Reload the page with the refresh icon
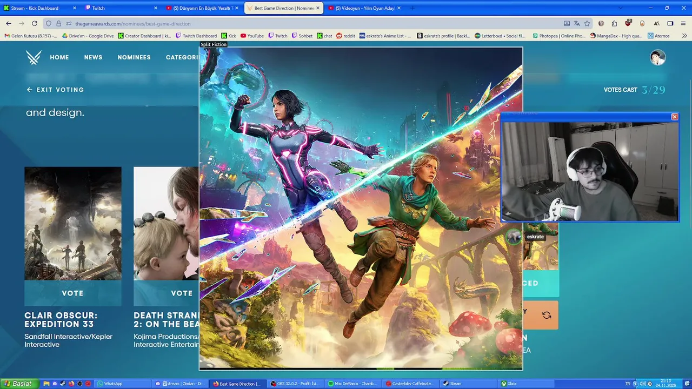 35,24
